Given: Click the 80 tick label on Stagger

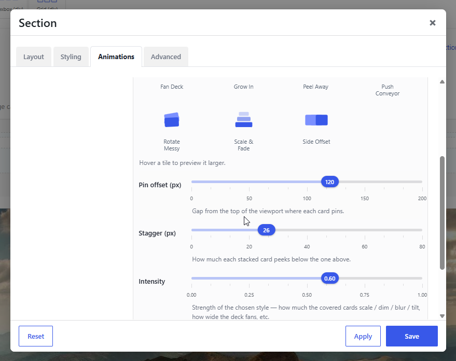Looking at the screenshot, I should pos(422,247).
